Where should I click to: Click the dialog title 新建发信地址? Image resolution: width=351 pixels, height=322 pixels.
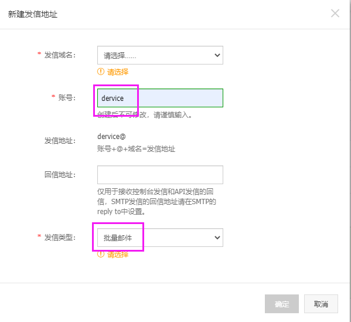pyautogui.click(x=33, y=14)
